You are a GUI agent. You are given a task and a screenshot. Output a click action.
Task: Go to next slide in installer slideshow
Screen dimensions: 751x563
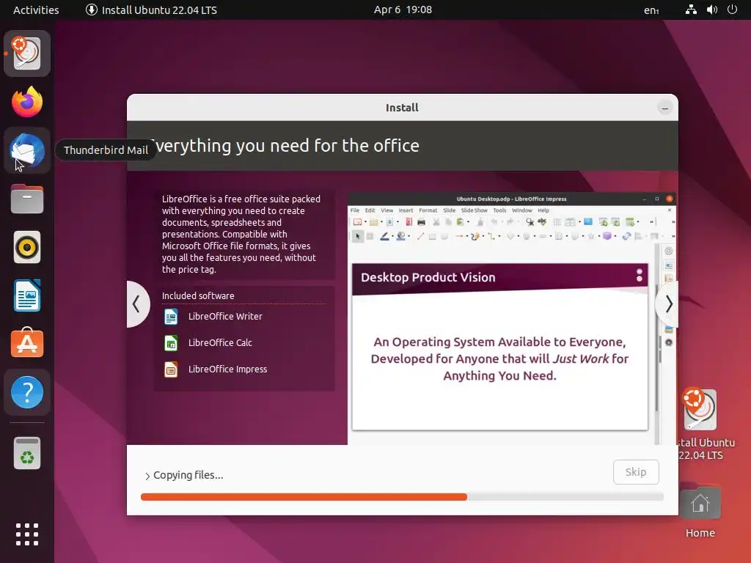point(667,304)
